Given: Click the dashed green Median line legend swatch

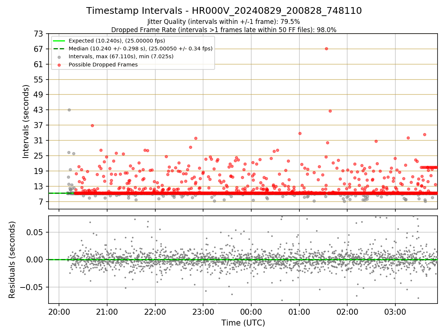Looking at the screenshot, I should [59, 49].
